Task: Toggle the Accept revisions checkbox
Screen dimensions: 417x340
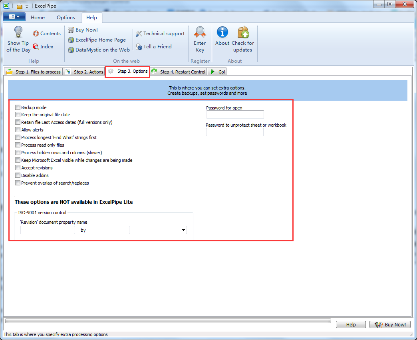Action: coord(18,168)
